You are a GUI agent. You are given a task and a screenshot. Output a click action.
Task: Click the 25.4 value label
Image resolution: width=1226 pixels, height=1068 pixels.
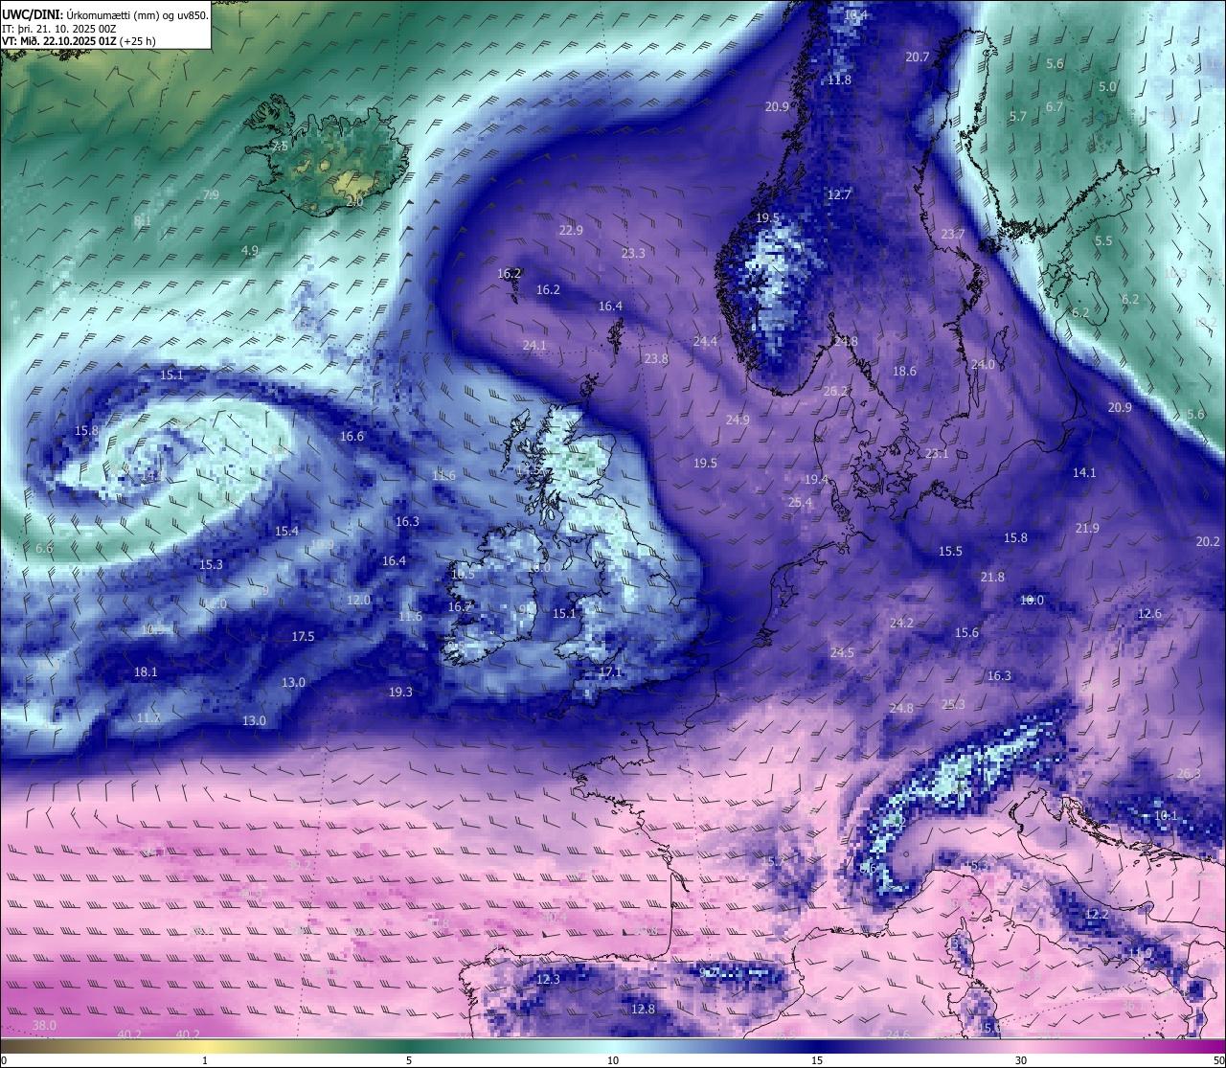pos(800,503)
